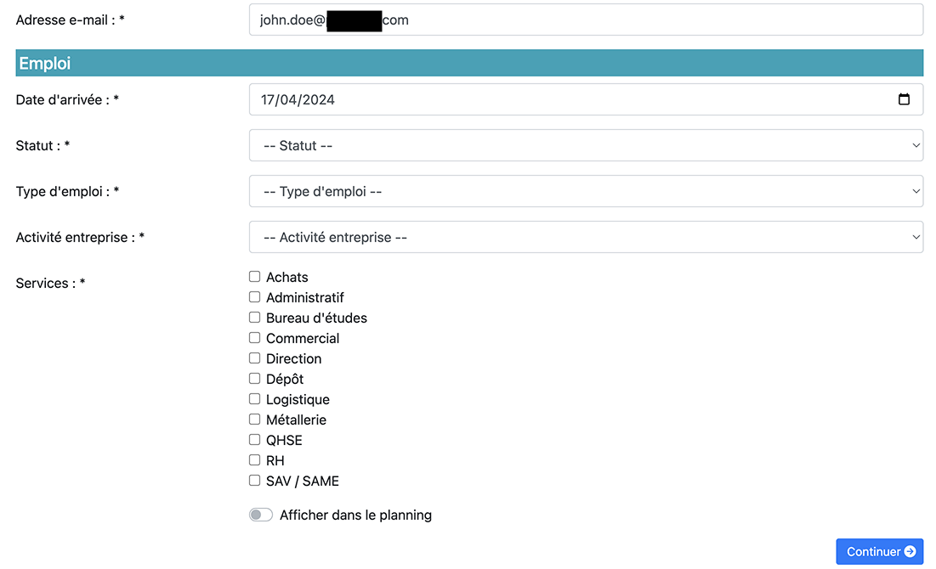Screen dimensions: 936x569
Task: Toggle Afficher dans le planning switch
Action: point(261,515)
